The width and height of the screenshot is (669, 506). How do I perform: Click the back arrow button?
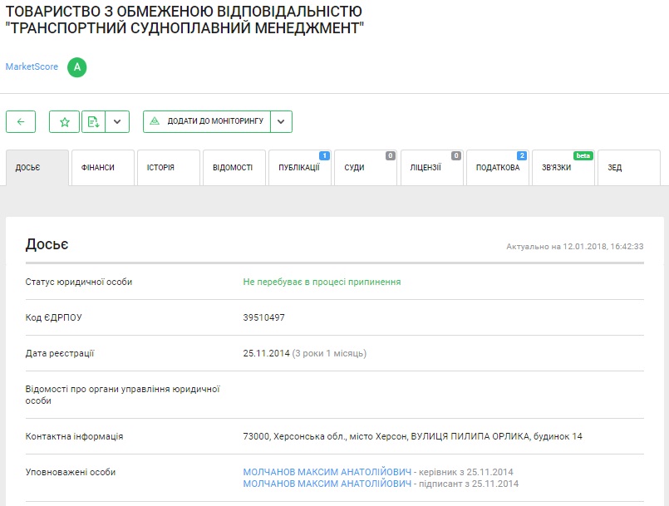tap(21, 121)
